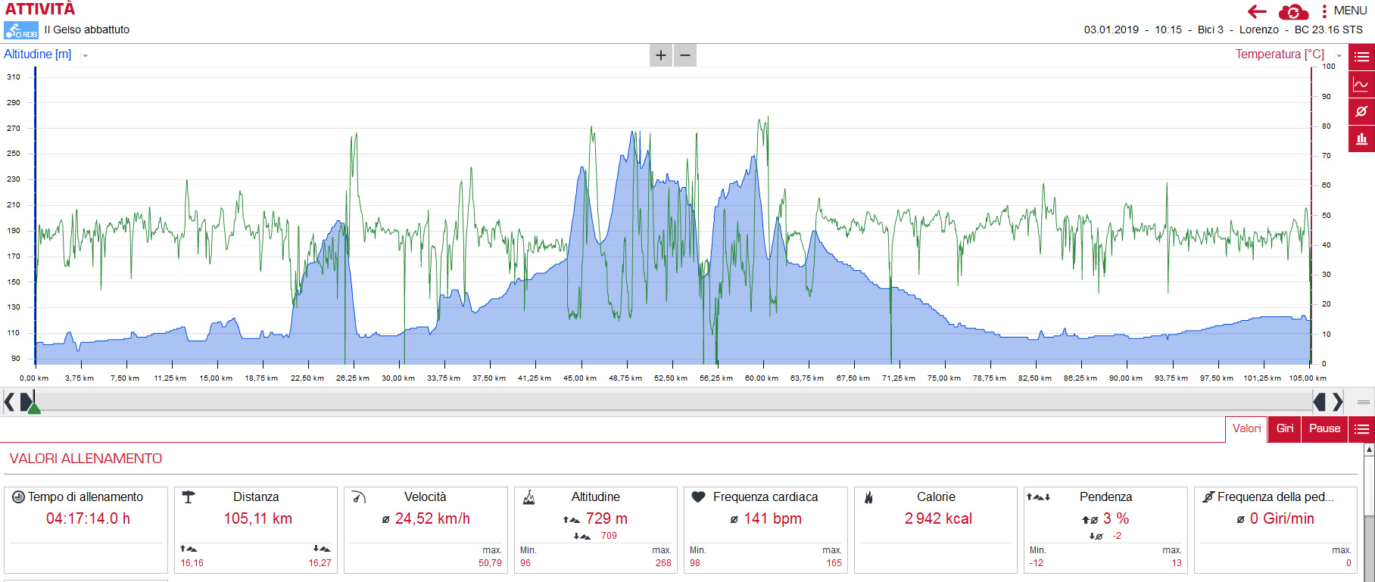This screenshot has width=1375, height=582.
Task: Click the start time 10:15
Action: point(1168,30)
